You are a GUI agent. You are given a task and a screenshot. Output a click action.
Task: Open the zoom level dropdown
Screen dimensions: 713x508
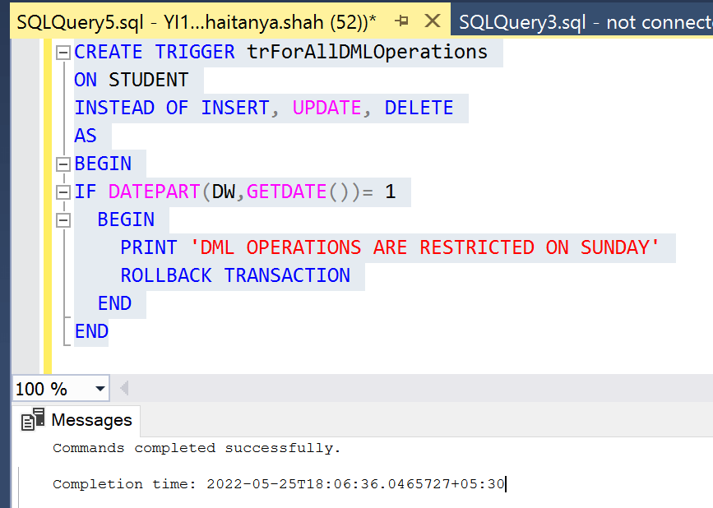click(x=101, y=388)
